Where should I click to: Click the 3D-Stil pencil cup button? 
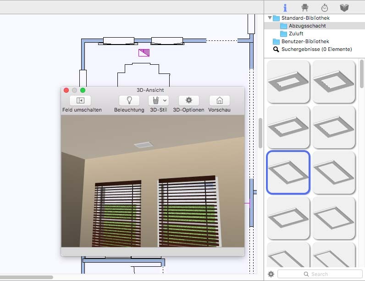coord(156,101)
